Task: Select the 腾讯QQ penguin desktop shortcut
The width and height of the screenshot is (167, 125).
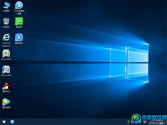Action: 6,87
